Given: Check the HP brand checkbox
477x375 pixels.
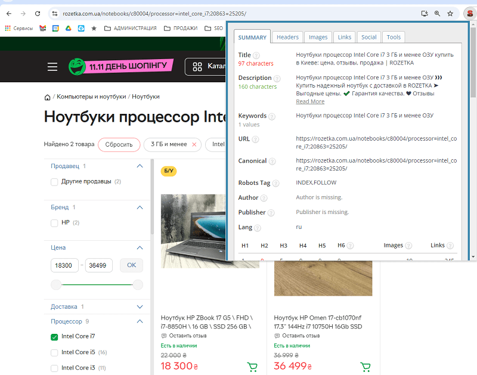Looking at the screenshot, I should pyautogui.click(x=54, y=223).
